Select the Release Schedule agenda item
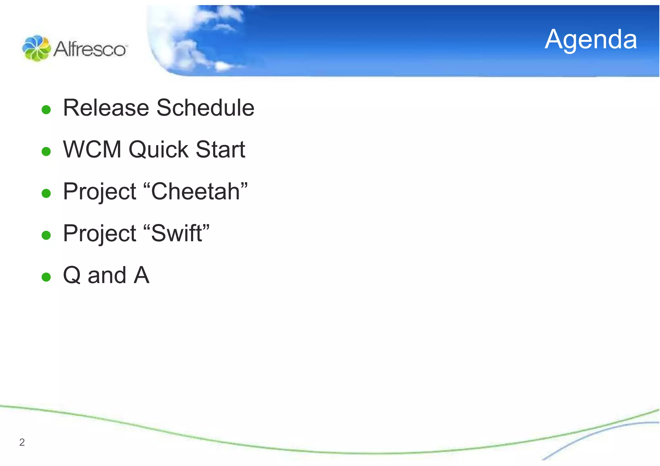 click(159, 107)
